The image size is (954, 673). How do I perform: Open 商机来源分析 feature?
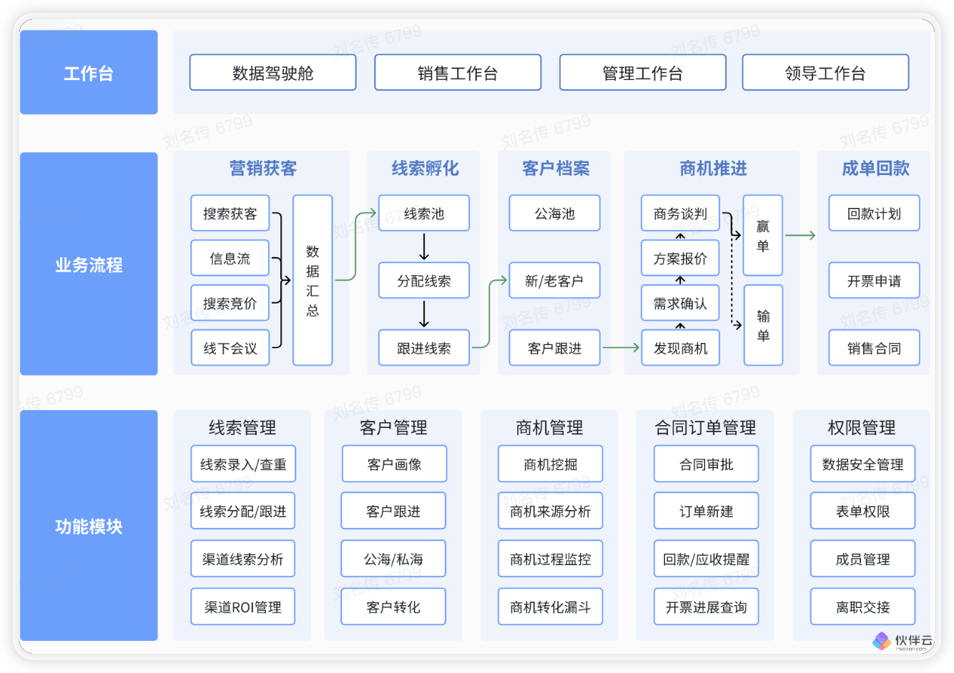tap(551, 511)
